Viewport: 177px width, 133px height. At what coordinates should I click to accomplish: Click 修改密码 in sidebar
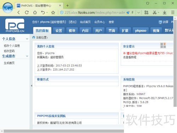[9, 51]
